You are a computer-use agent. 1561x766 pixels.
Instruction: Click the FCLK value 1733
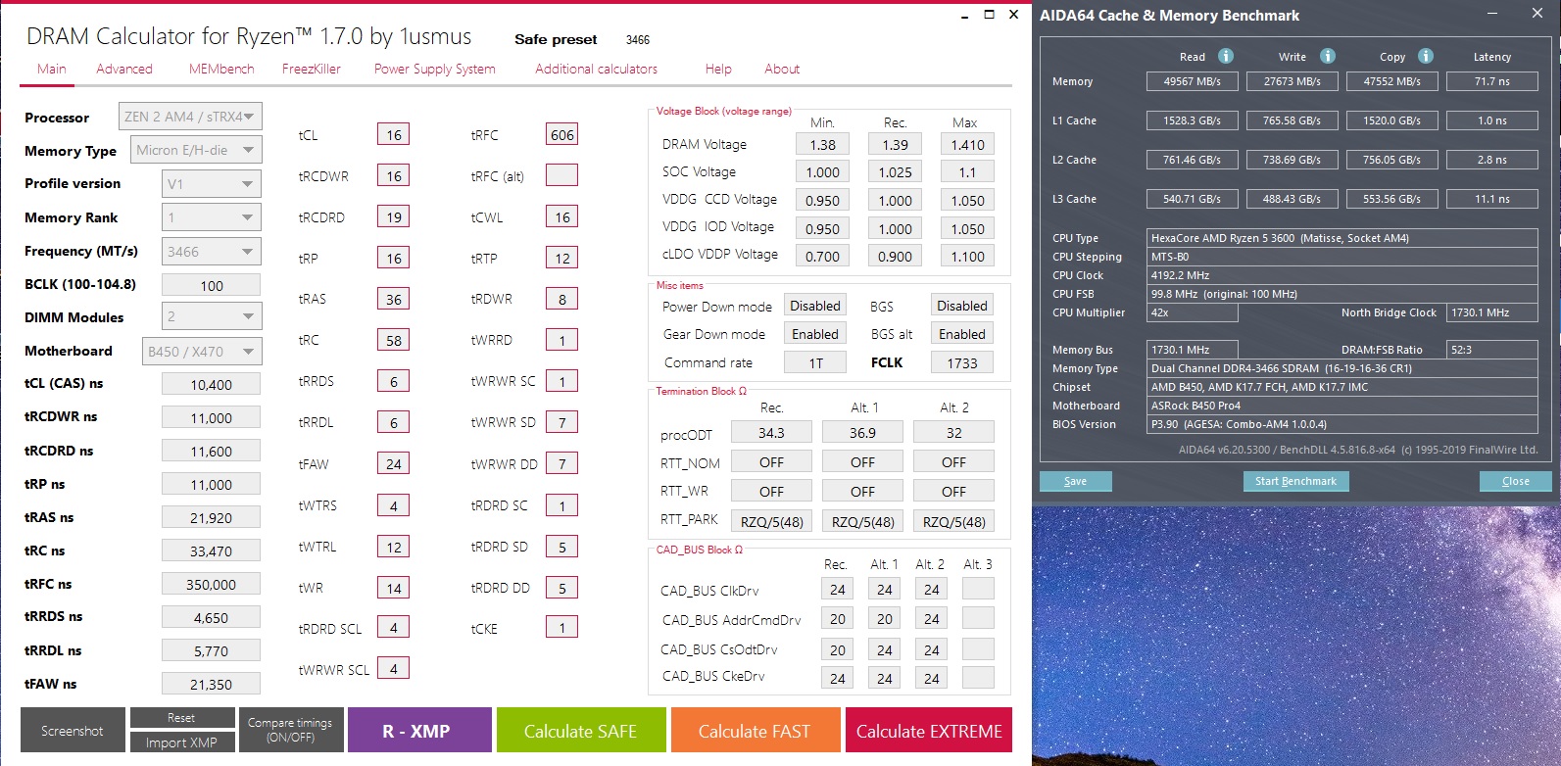click(x=962, y=362)
